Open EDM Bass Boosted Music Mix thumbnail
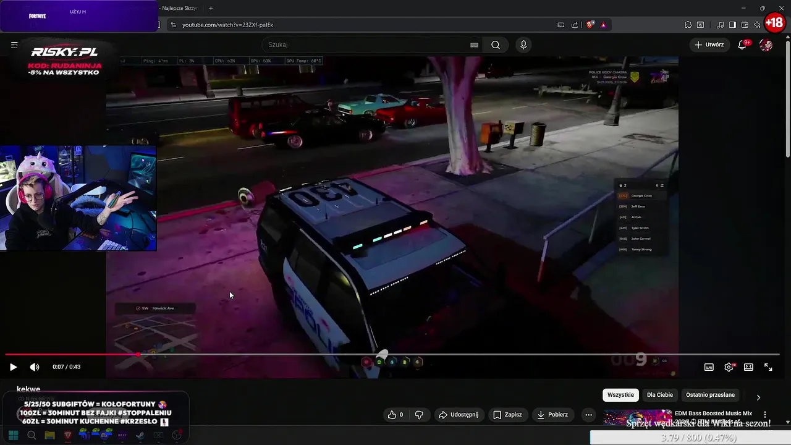 tap(637, 417)
